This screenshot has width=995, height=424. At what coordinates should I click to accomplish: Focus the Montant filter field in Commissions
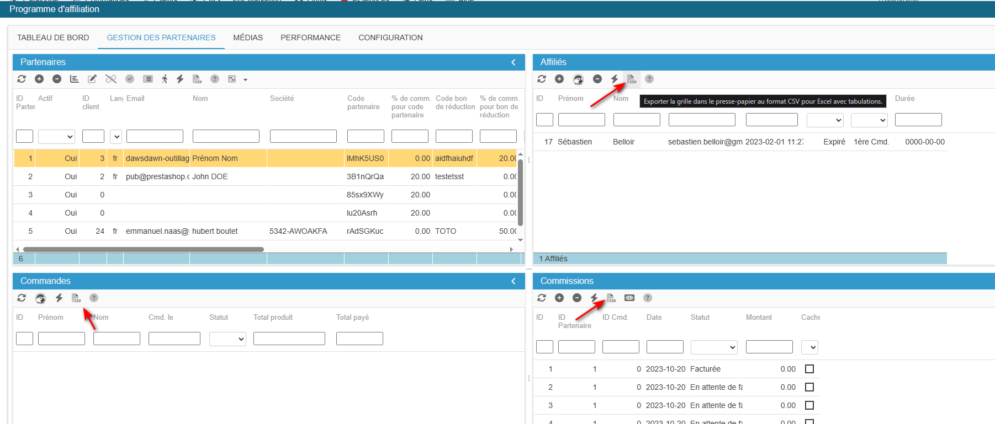(769, 347)
